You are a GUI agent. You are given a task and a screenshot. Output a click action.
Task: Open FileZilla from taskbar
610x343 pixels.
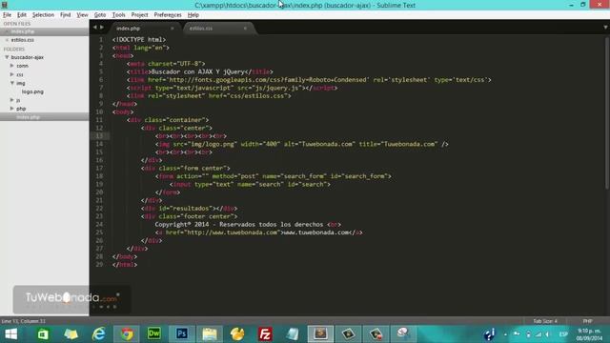point(265,334)
